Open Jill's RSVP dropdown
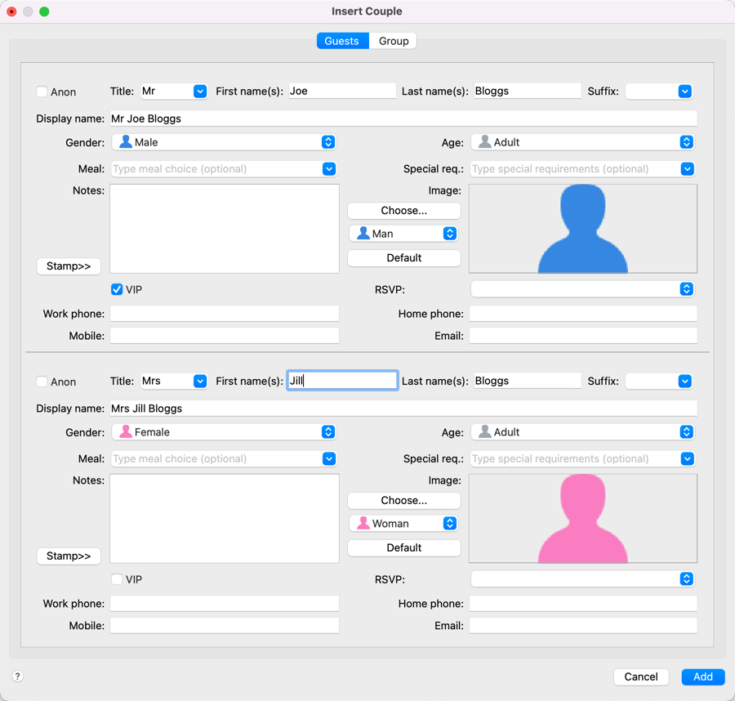Image resolution: width=735 pixels, height=701 pixels. 583,579
